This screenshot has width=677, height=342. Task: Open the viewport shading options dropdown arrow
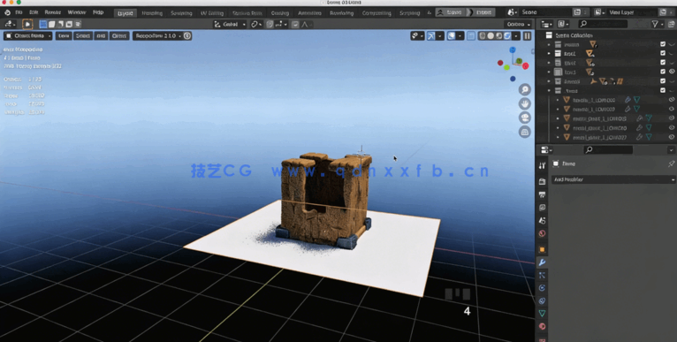tap(515, 36)
